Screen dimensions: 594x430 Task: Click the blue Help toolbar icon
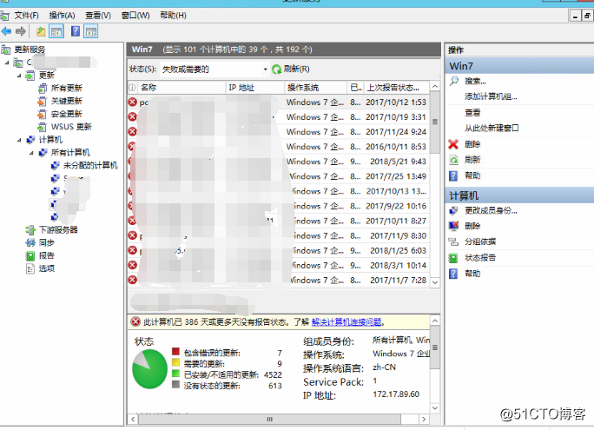click(76, 31)
